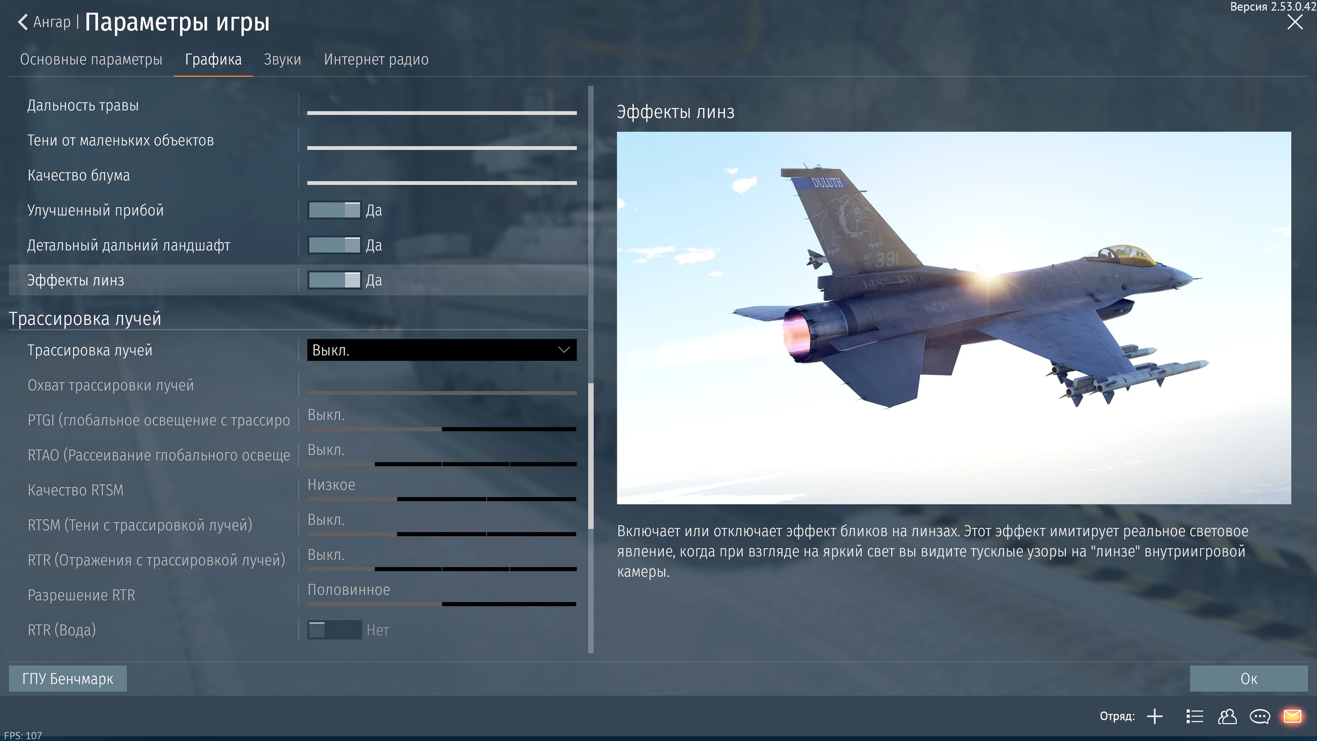Switch to the Основные параметры tab

point(91,60)
